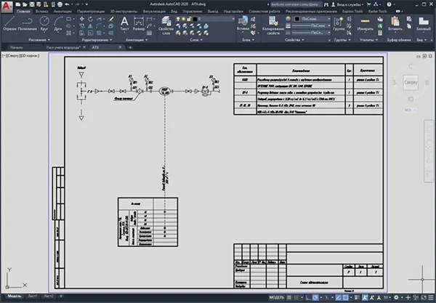Open the Вставка ribbon tab
The height and width of the screenshot is (303, 436).
(x=41, y=12)
